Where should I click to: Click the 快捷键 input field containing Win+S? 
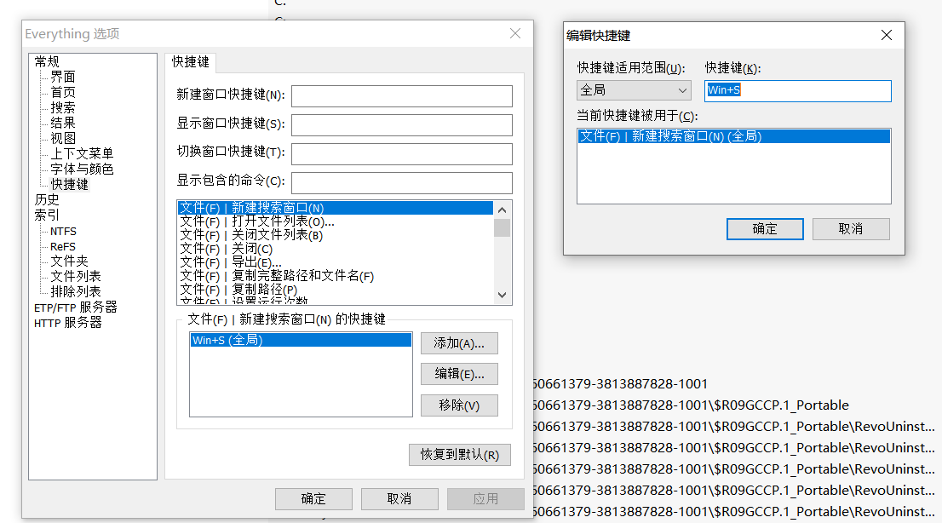tap(797, 90)
